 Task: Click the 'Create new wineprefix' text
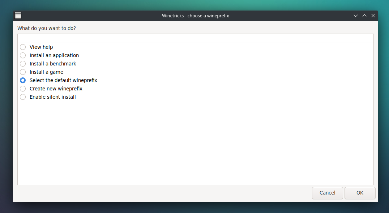[56, 89]
